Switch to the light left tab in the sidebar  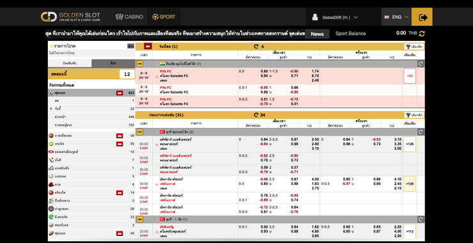click(70, 63)
